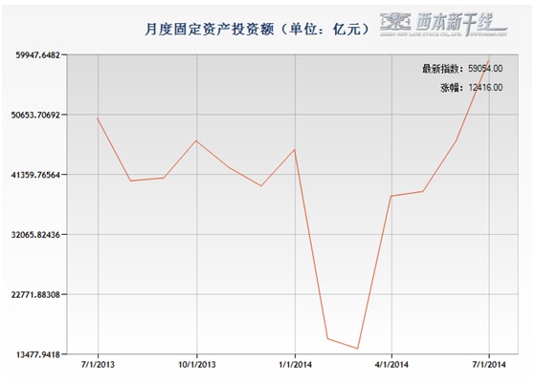Viewport: 536px width, 383px height.
Task: Click the 32065.82436 y-axis value label
Action: tap(36, 235)
